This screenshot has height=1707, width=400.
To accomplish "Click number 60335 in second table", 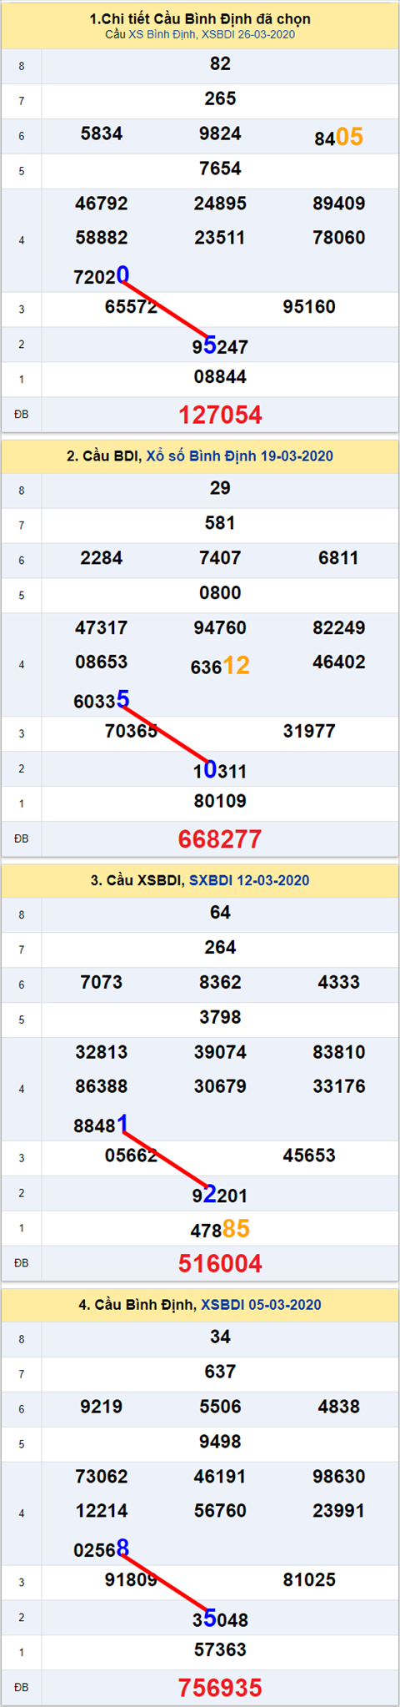I will click(x=102, y=699).
